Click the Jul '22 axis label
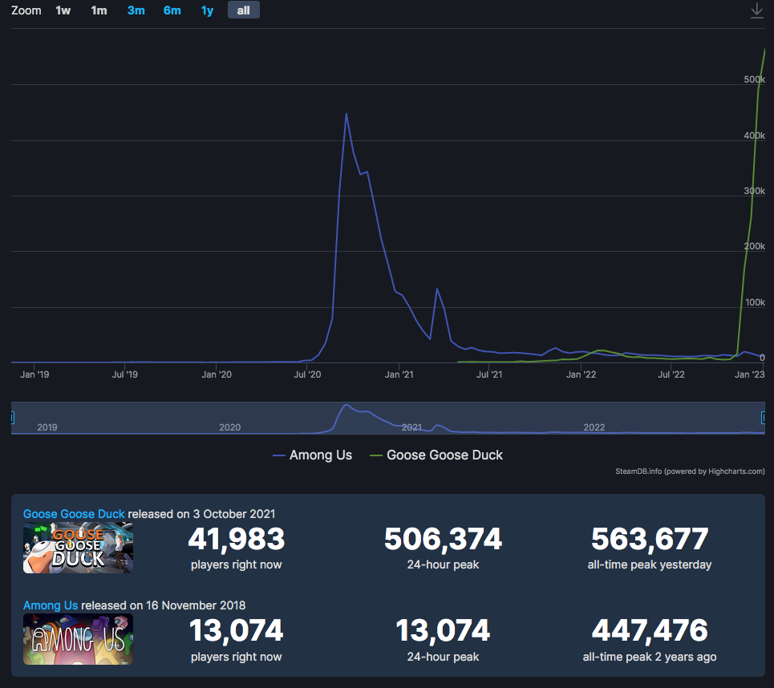774x688 pixels. 671,374
